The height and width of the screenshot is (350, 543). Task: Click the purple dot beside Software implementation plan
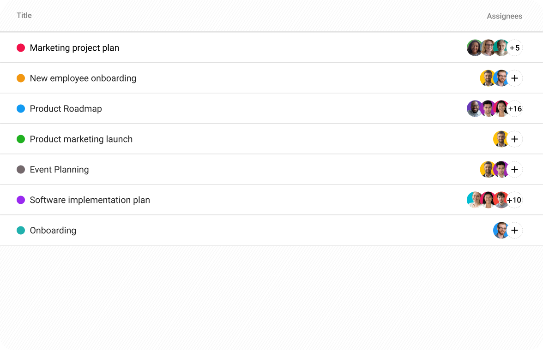point(21,200)
